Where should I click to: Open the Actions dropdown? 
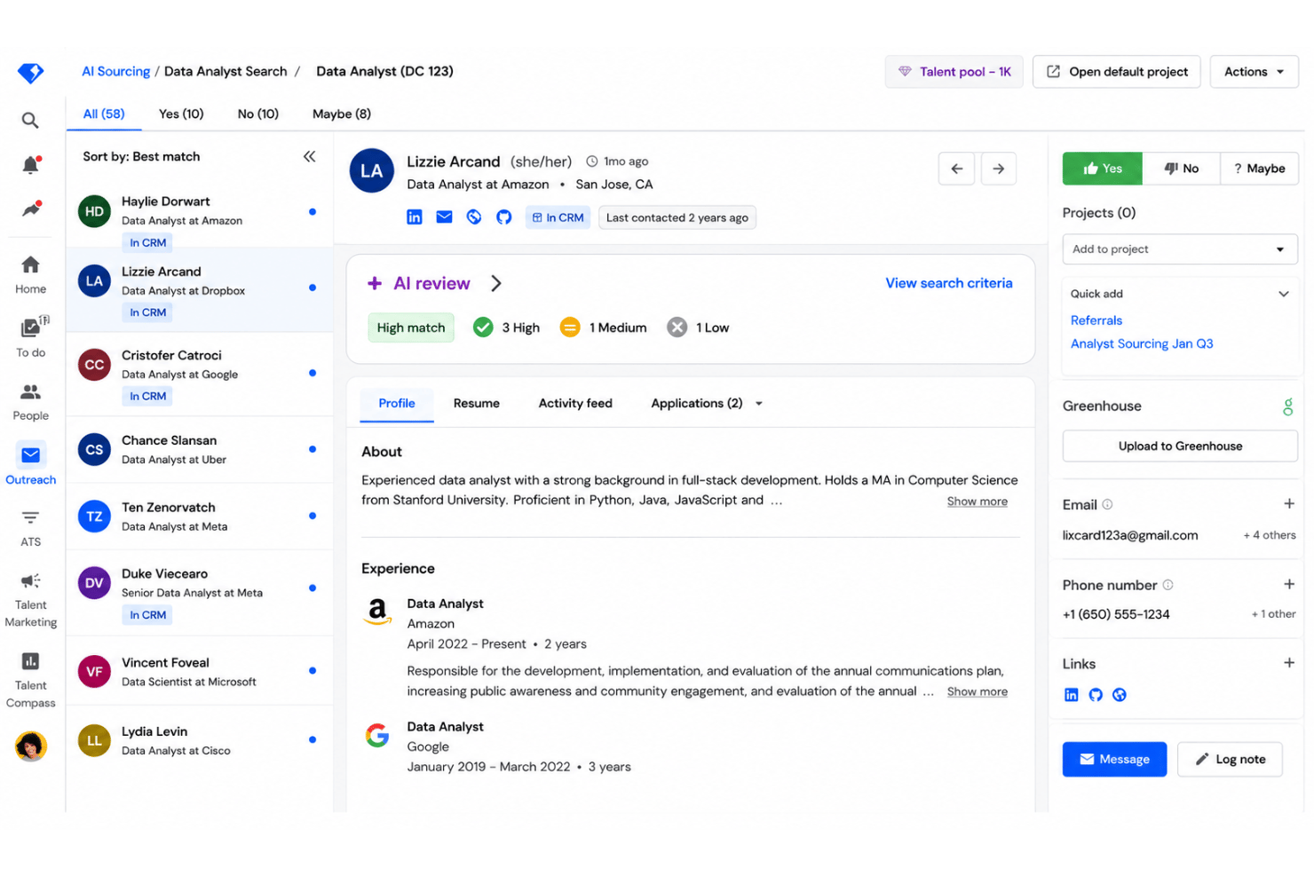coord(1254,72)
